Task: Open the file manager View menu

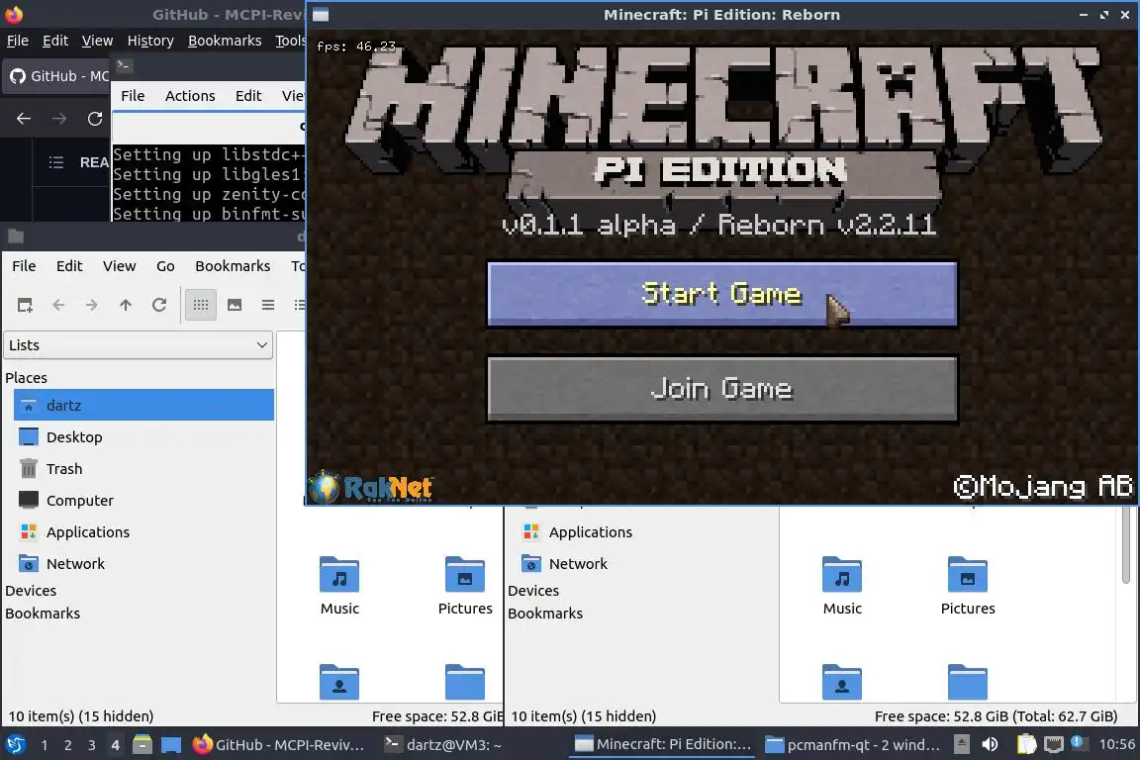Action: 119,266
